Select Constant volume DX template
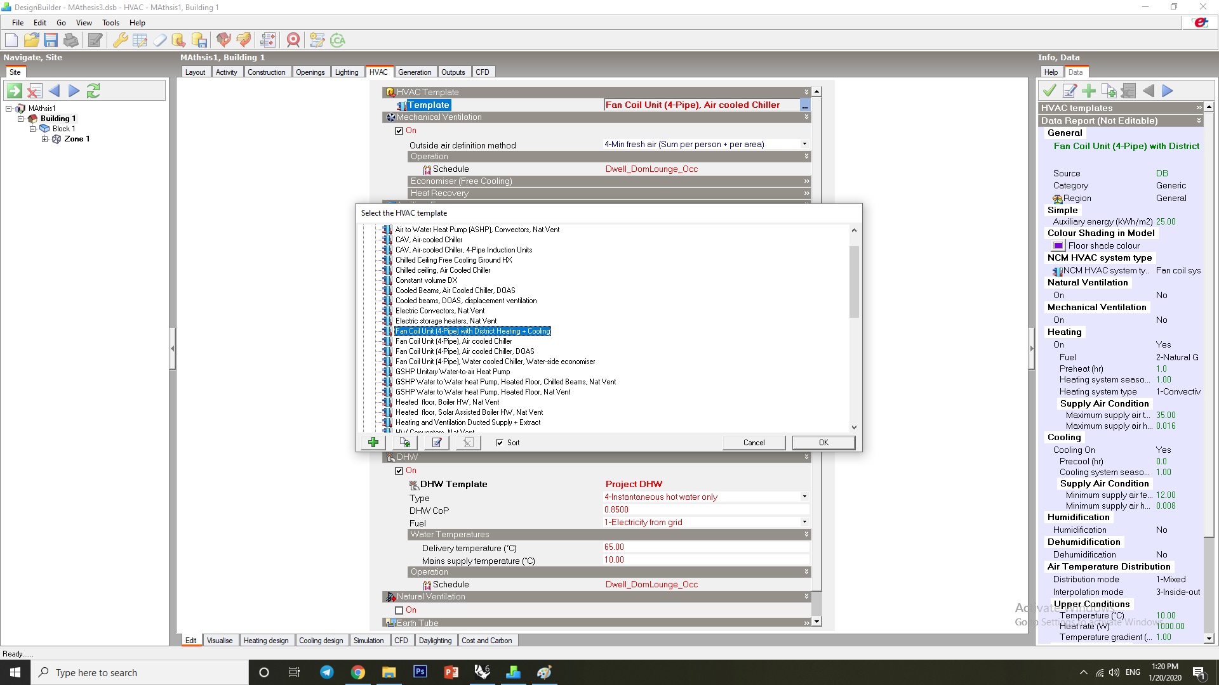1219x685 pixels. [426, 280]
